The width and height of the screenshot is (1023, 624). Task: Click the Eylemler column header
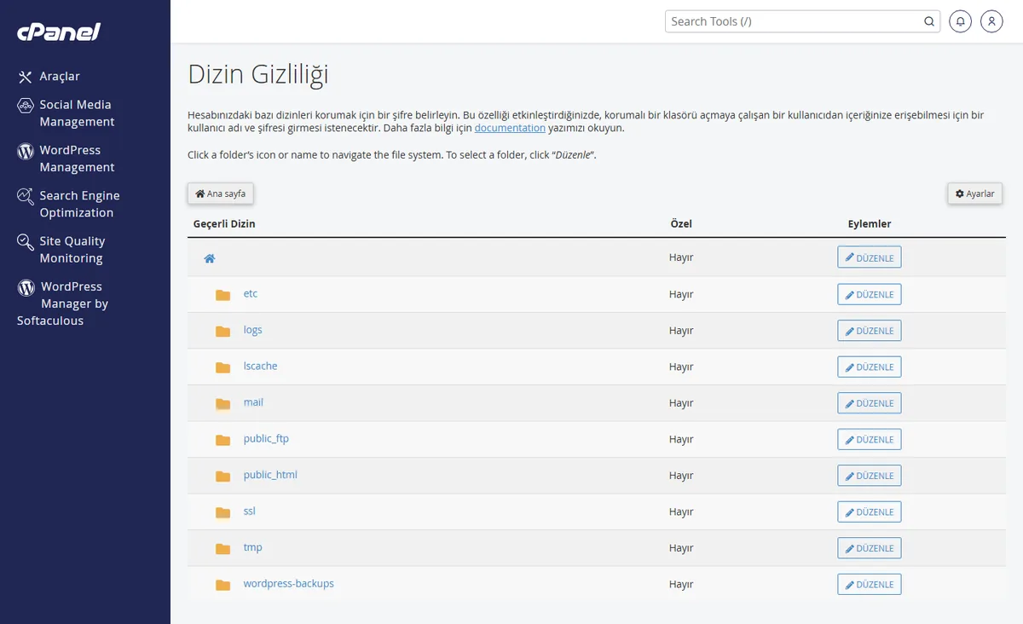coord(870,224)
